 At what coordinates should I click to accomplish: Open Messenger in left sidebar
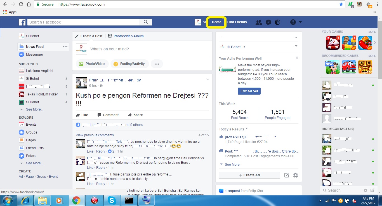click(x=34, y=55)
